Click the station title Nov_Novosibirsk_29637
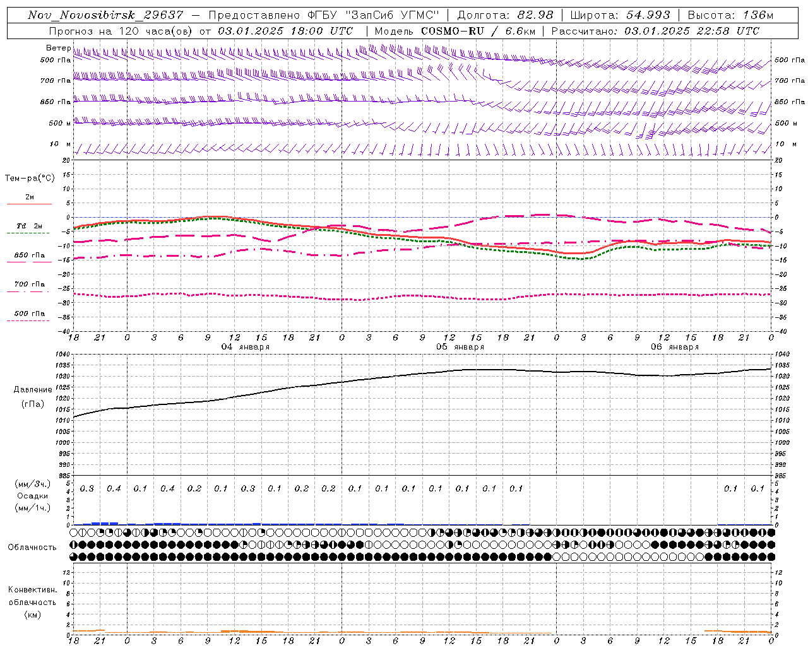Screen dimensions: 808x646 pos(105,15)
